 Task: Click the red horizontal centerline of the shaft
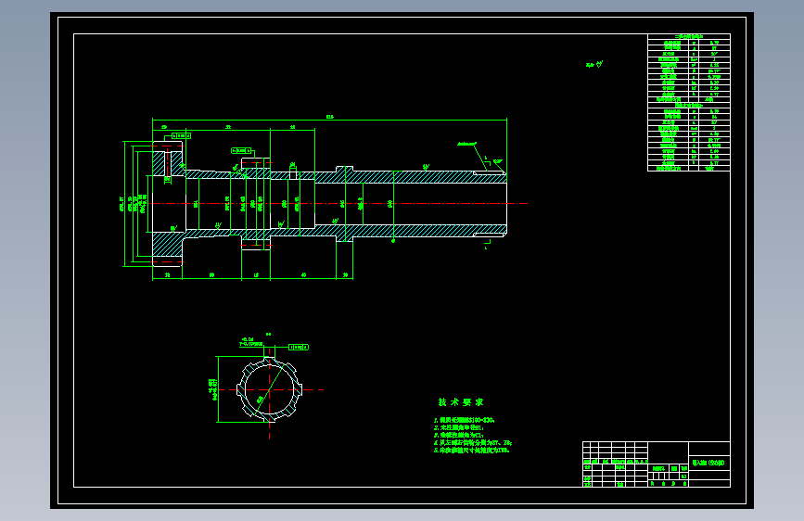point(338,204)
